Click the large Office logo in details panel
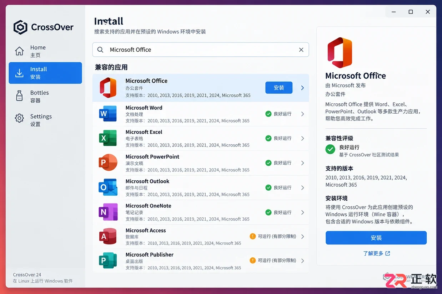Screen dimensions: 442x294 (340, 52)
